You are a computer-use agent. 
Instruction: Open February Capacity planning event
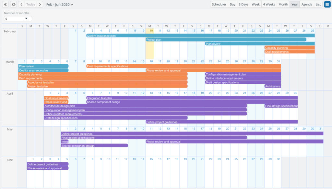click(290, 48)
